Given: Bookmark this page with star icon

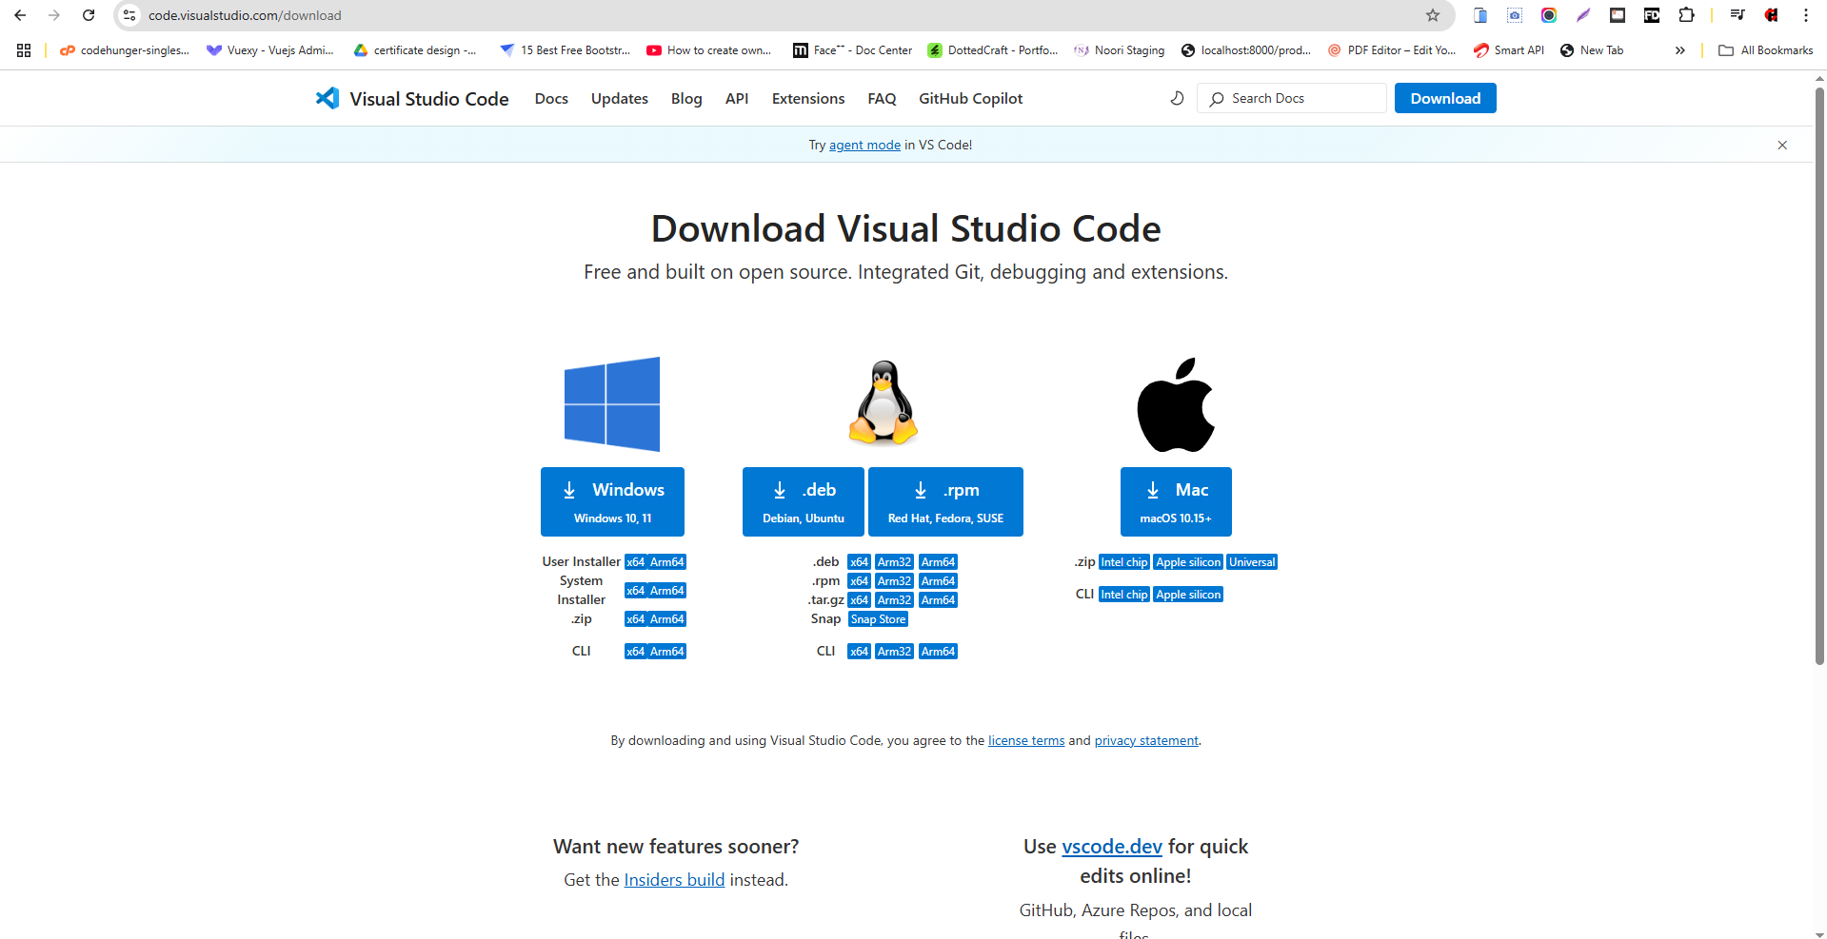Looking at the screenshot, I should pos(1432,15).
